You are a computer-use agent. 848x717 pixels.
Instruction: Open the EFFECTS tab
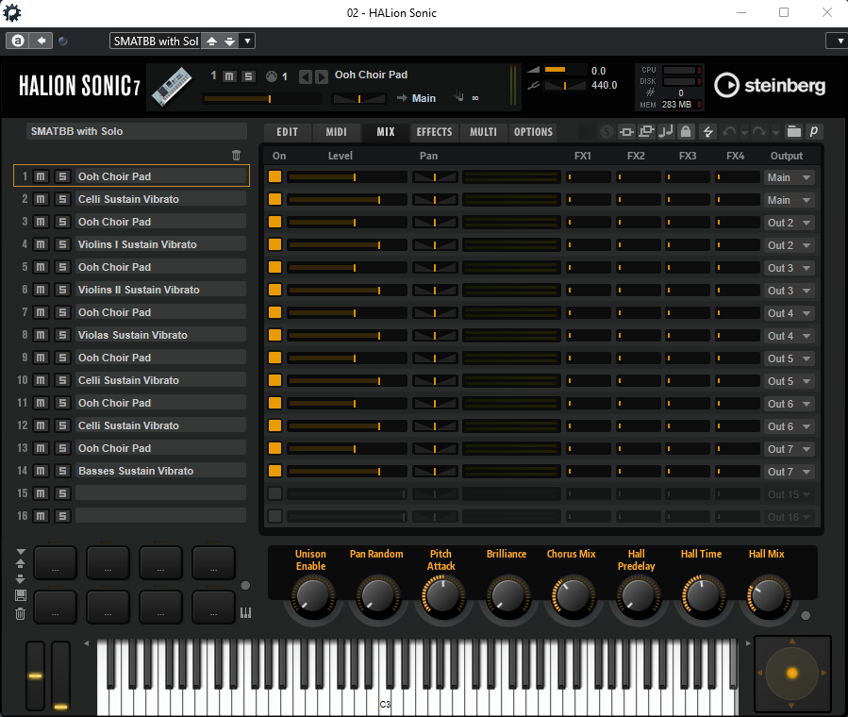coord(434,132)
